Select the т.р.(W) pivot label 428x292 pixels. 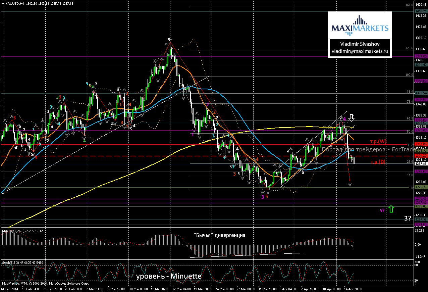point(377,141)
